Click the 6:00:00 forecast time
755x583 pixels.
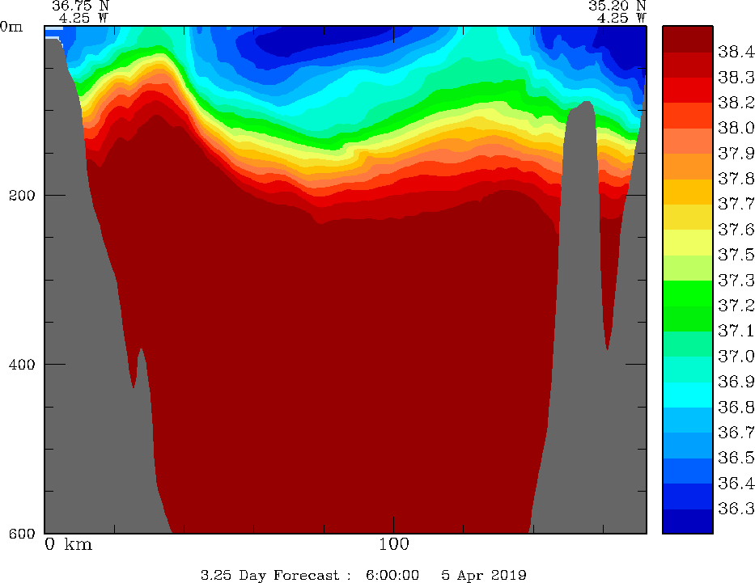point(392,576)
